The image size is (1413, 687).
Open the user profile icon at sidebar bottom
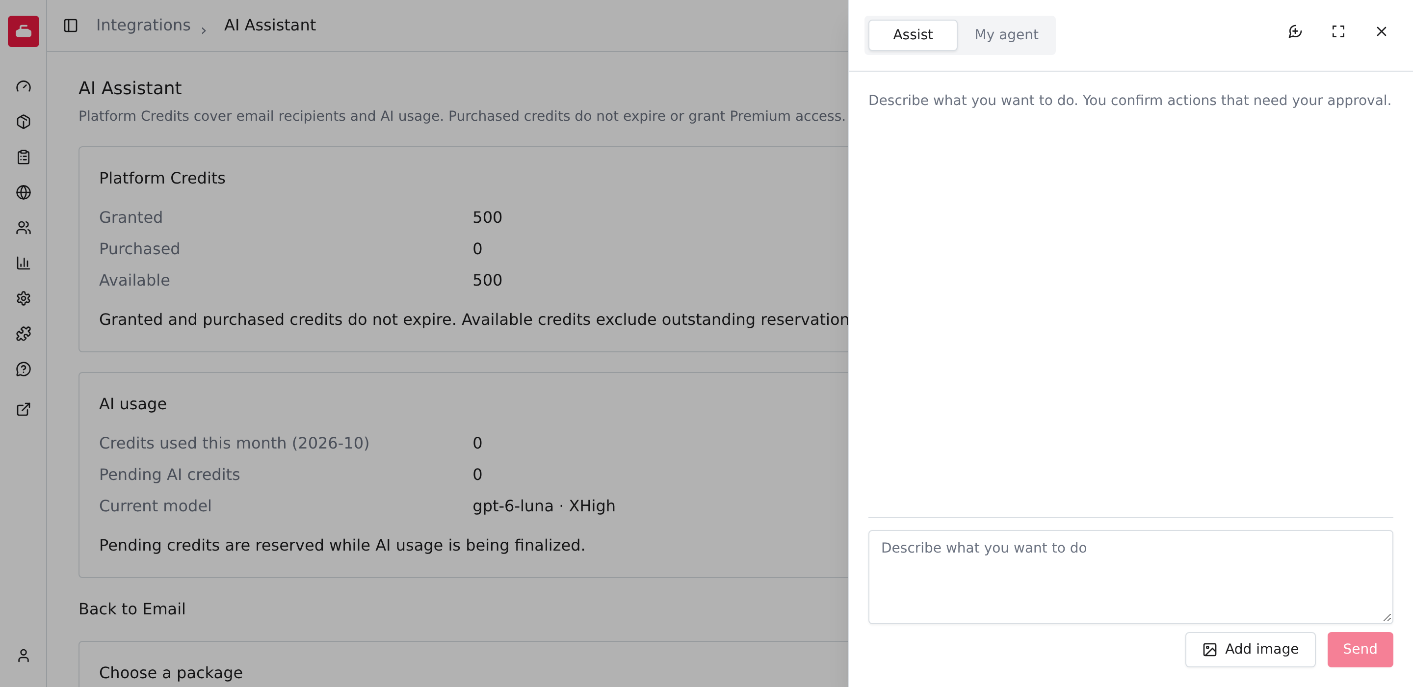[x=23, y=656]
